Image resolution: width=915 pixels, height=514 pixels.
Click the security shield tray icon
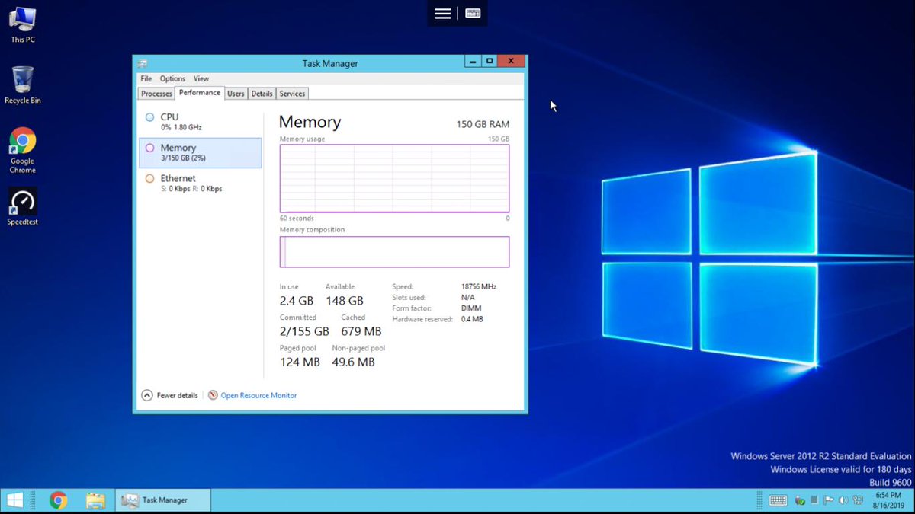point(800,500)
